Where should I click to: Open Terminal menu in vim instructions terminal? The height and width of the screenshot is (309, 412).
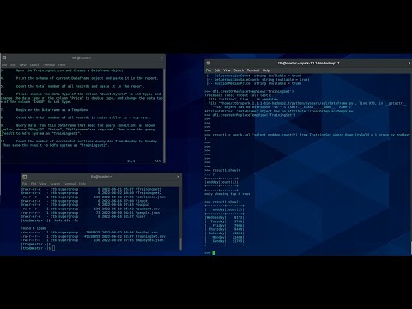(49, 65)
